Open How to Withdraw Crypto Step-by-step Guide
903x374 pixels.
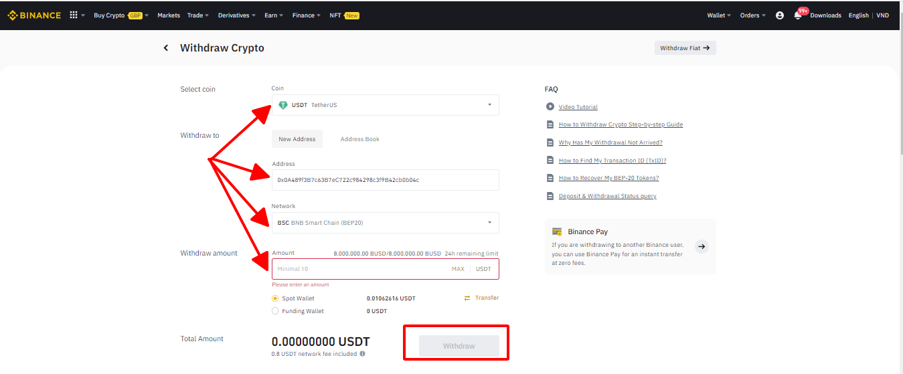[x=621, y=124]
